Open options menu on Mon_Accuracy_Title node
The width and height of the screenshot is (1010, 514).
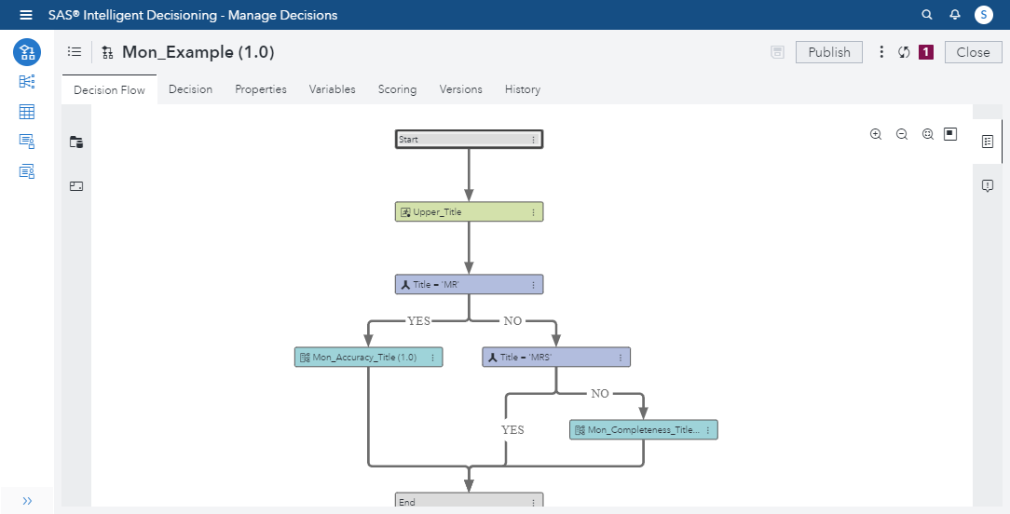pyautogui.click(x=433, y=358)
